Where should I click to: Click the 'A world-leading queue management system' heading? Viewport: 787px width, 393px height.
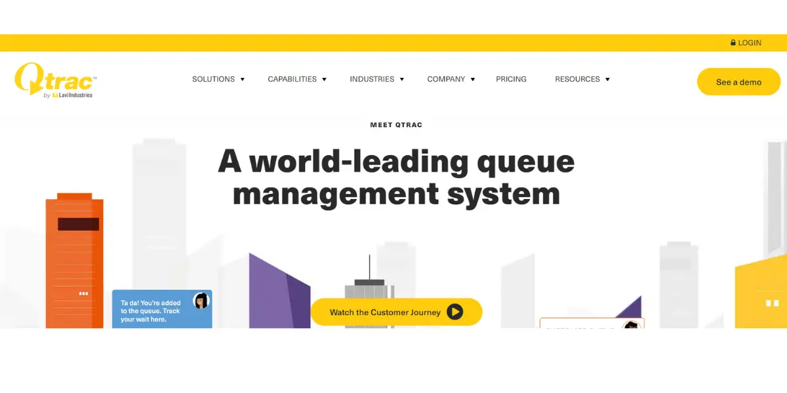396,178
